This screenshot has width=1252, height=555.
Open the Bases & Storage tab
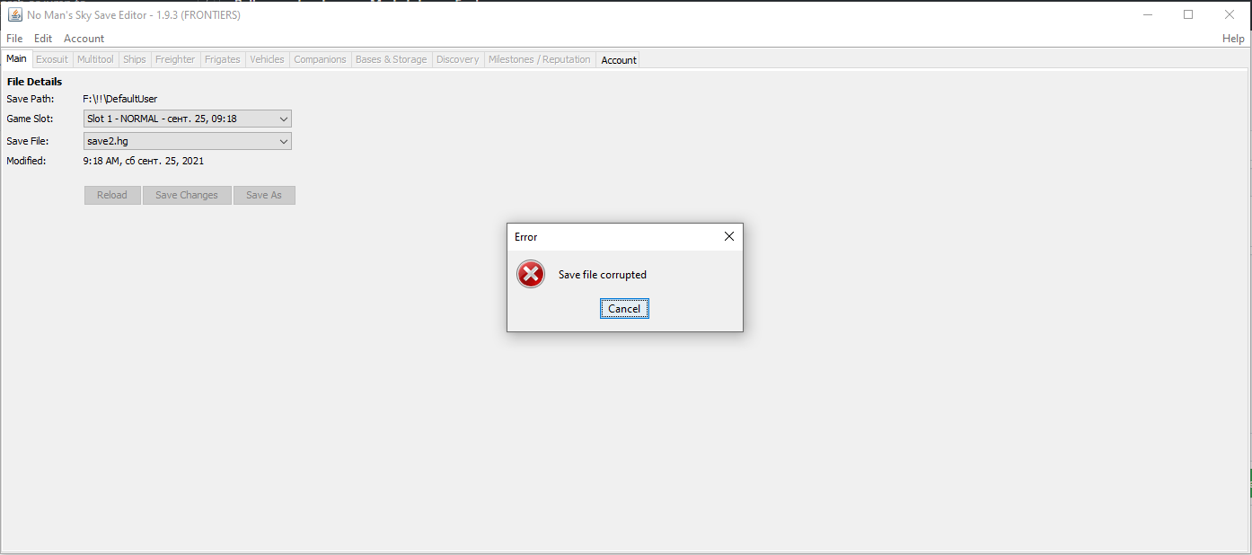(391, 59)
